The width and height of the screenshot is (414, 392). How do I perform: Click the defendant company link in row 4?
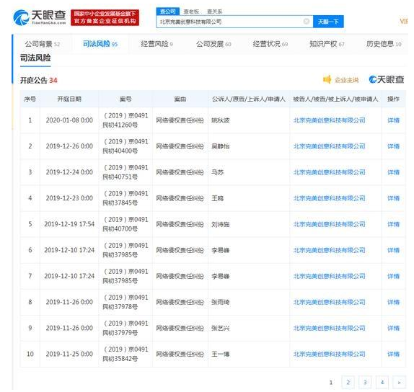tap(329, 198)
